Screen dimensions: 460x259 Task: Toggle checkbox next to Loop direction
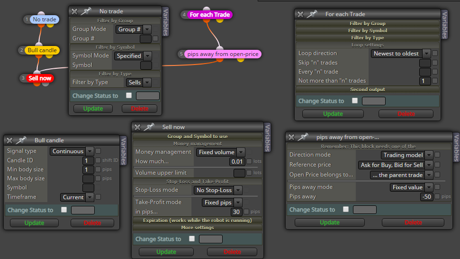click(x=435, y=54)
